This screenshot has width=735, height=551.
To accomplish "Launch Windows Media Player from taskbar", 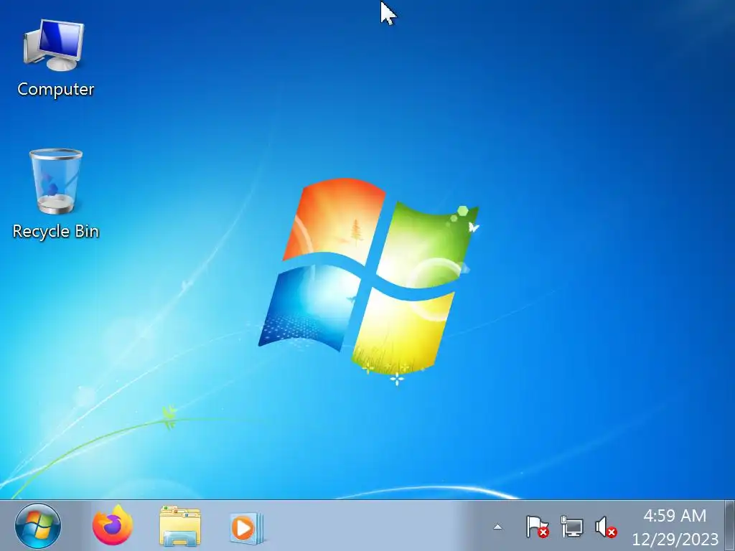I will tap(247, 528).
